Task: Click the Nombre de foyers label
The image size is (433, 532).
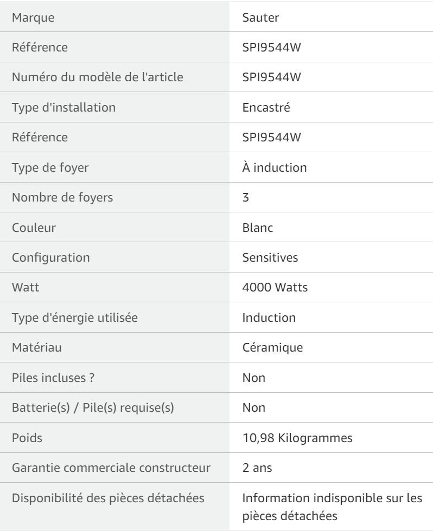Action: click(x=62, y=197)
